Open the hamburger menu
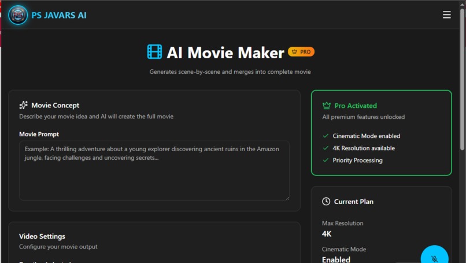Viewport: 466px width, 263px height. (x=446, y=15)
